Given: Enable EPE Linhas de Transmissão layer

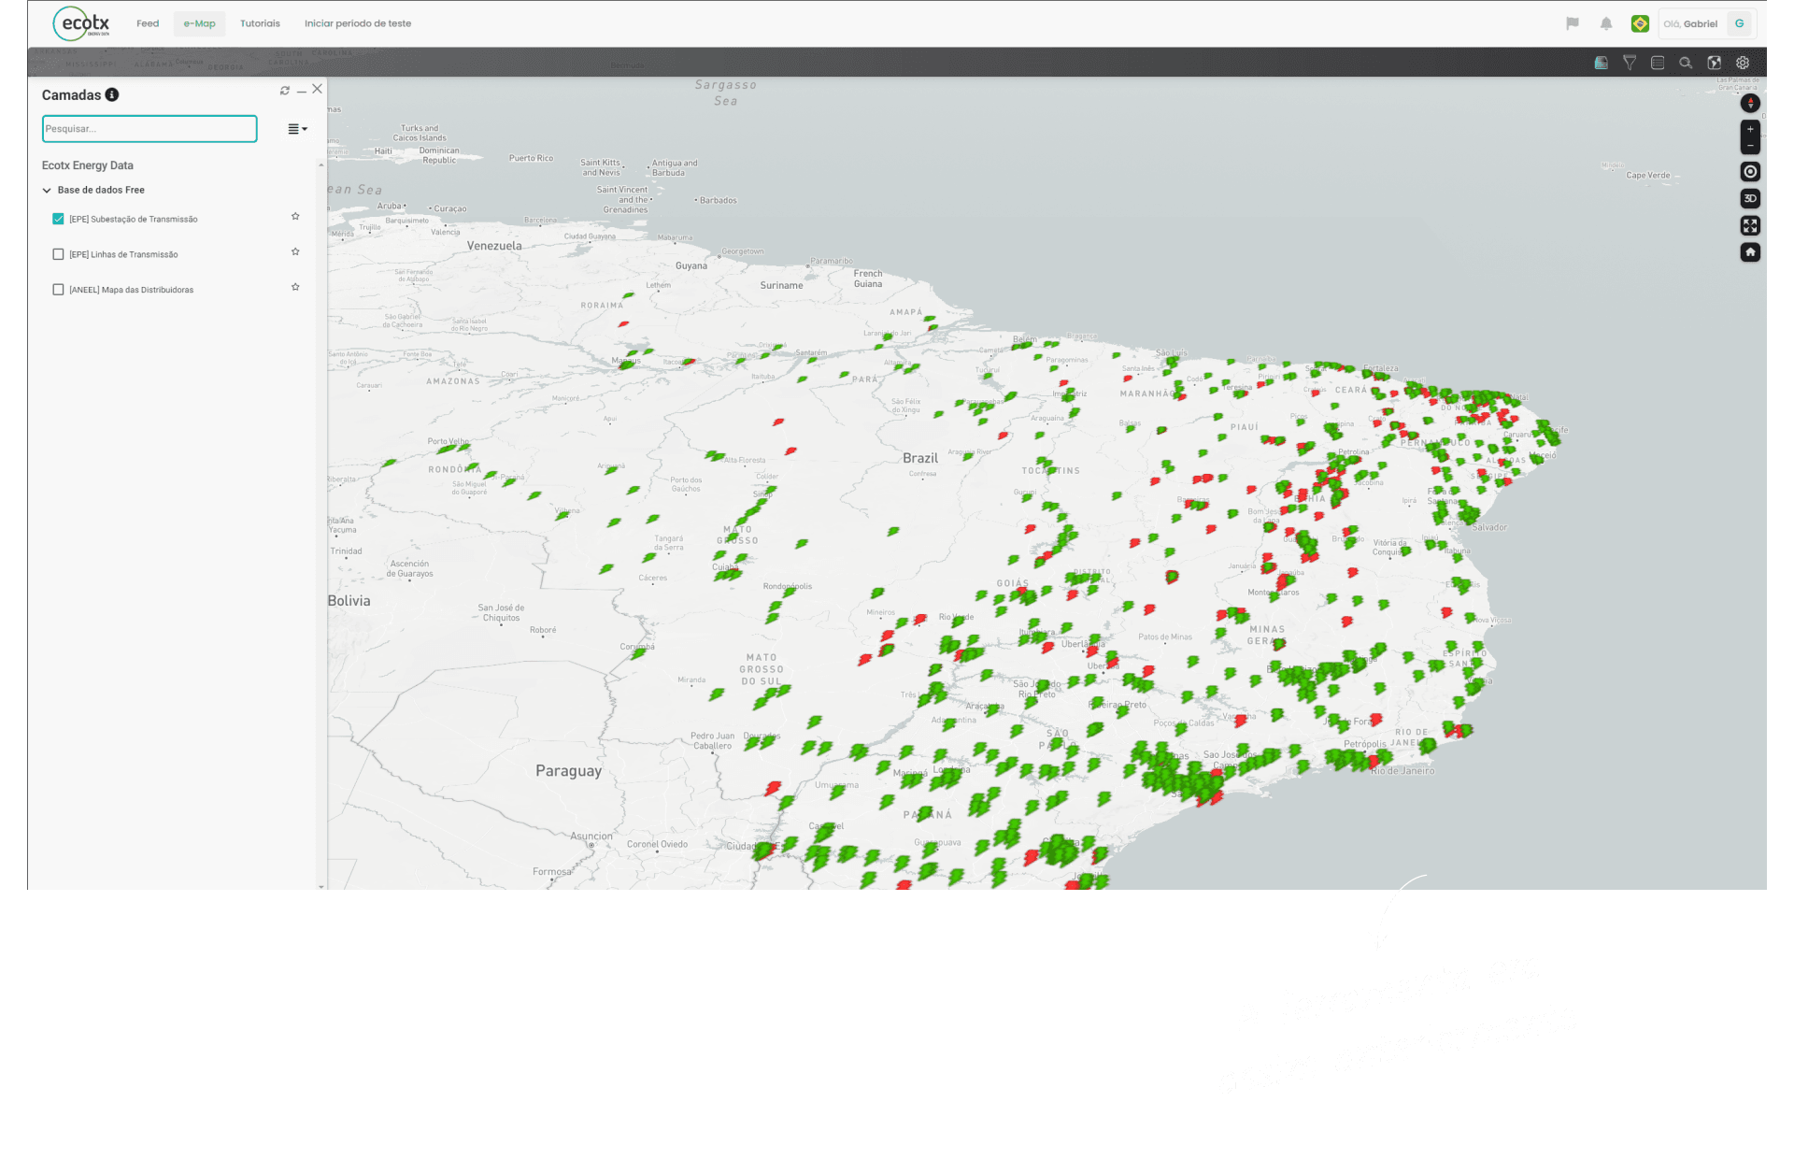Looking at the screenshot, I should pos(58,254).
